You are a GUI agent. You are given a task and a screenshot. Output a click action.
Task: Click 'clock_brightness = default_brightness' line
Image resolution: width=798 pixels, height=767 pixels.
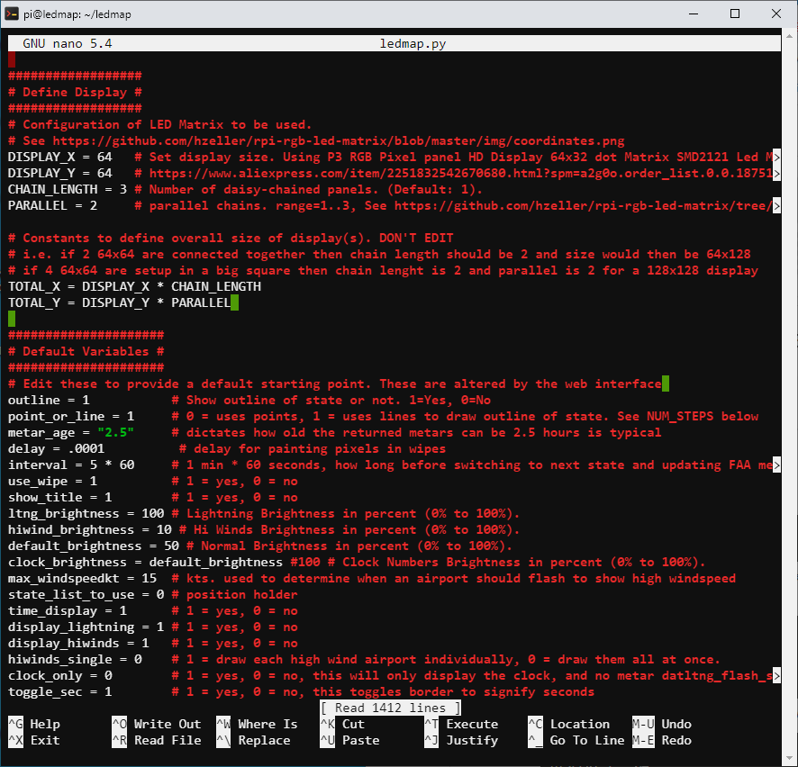pos(145,562)
